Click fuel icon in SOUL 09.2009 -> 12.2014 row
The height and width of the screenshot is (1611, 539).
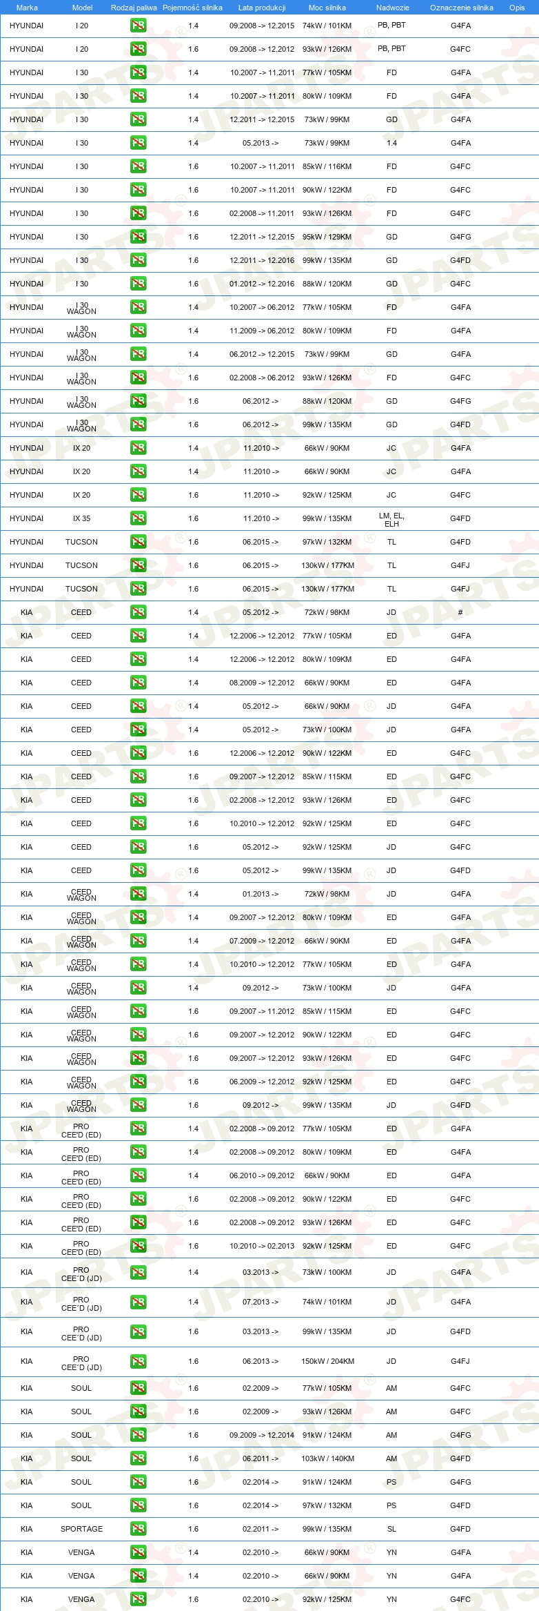pyautogui.click(x=139, y=1435)
